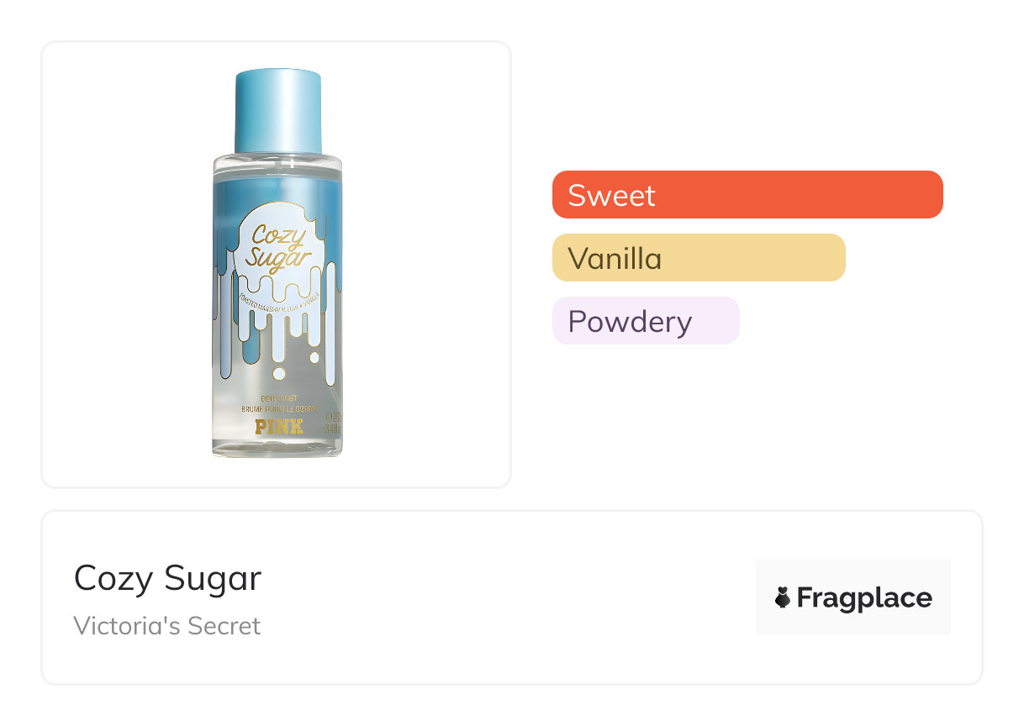This screenshot has width=1024, height=726.
Task: Click the word Sweet in the accord list
Action: (x=611, y=195)
